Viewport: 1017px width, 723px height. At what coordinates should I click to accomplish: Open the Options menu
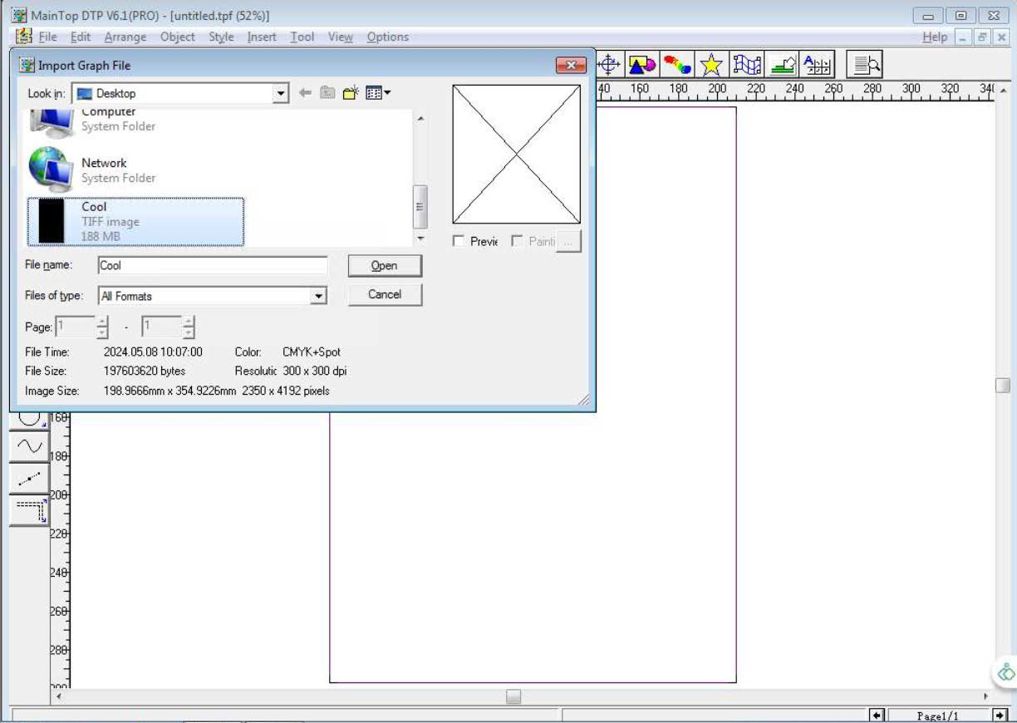coord(388,37)
